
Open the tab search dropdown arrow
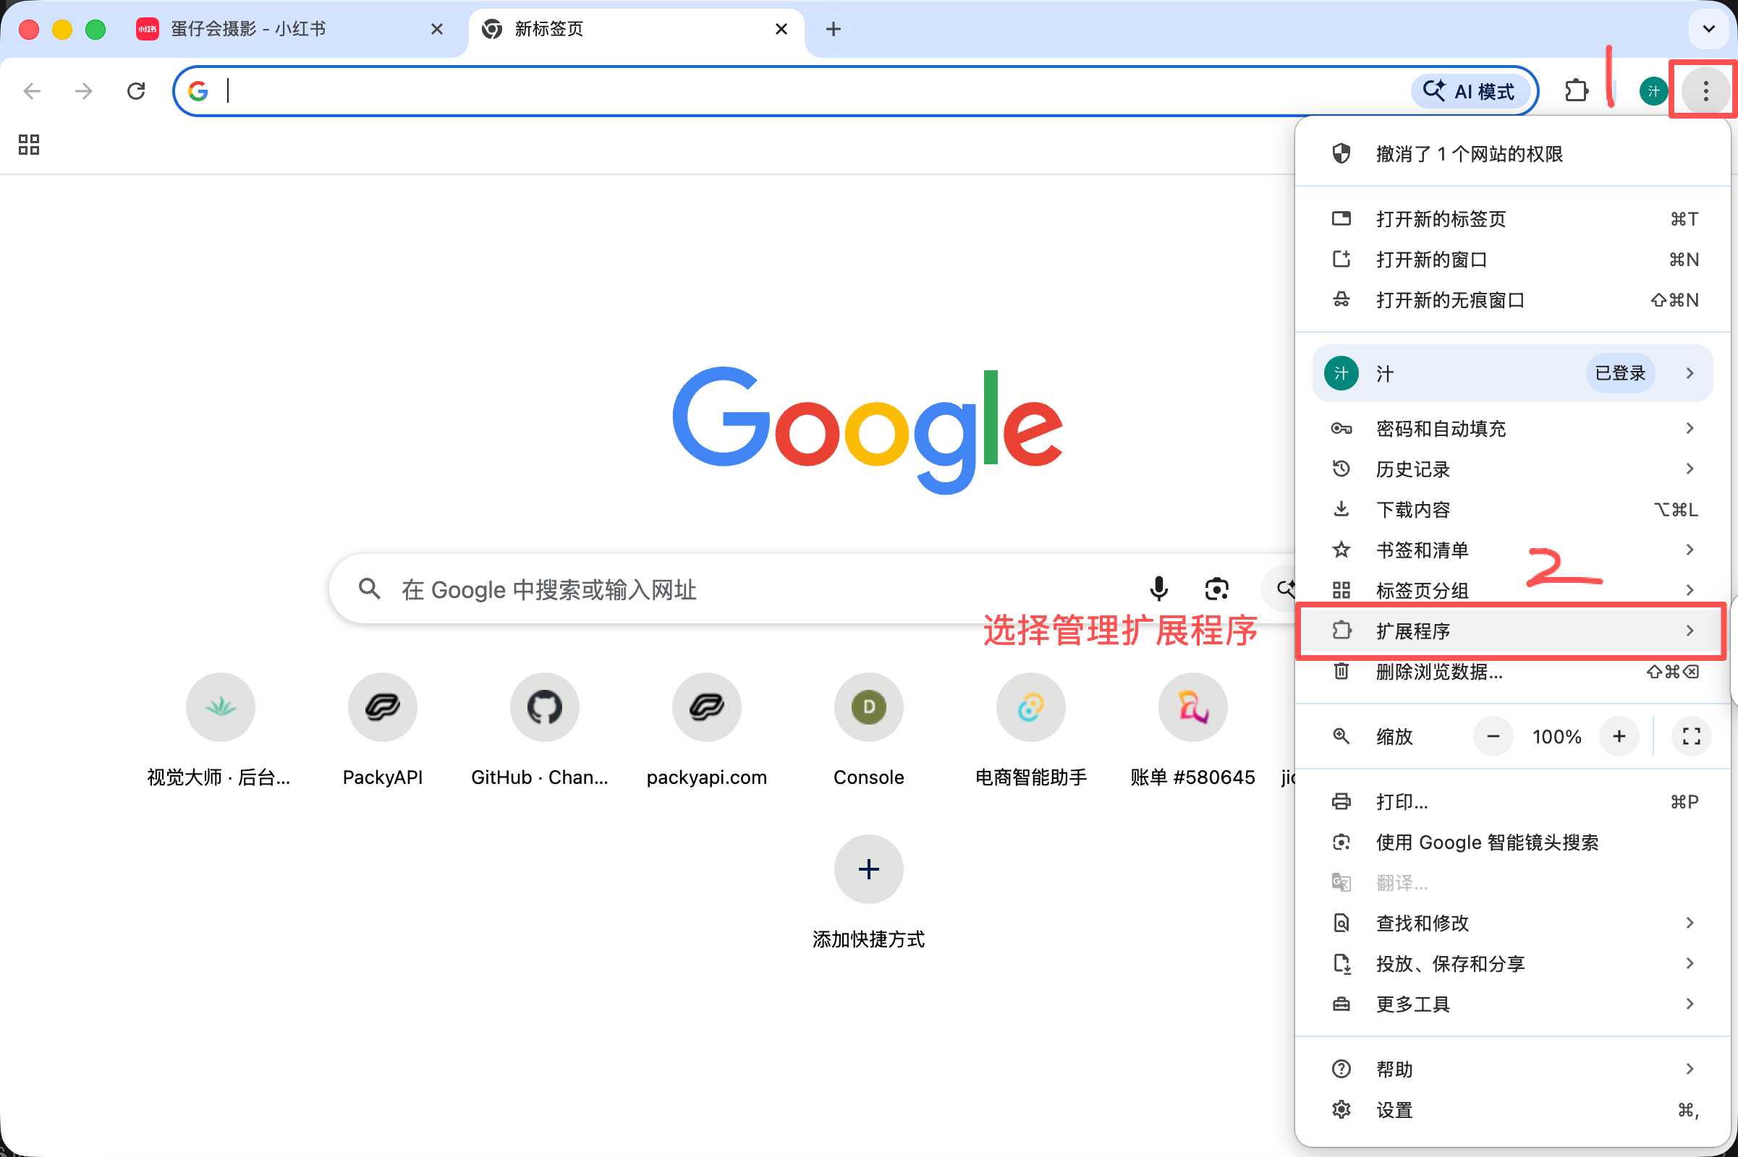1708,29
